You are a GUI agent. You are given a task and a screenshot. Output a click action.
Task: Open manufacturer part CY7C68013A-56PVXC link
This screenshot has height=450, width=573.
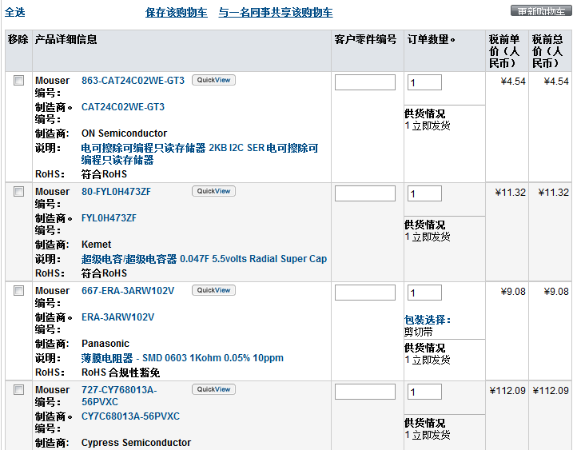click(x=130, y=416)
